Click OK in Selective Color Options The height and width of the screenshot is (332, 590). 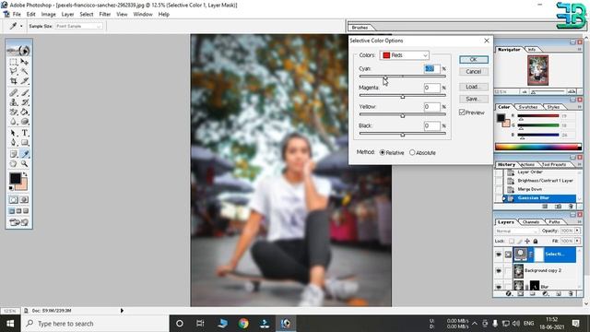(x=474, y=59)
